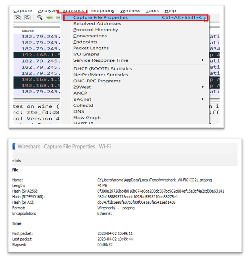Click the pcapng file path next to Name

[x=155, y=180]
